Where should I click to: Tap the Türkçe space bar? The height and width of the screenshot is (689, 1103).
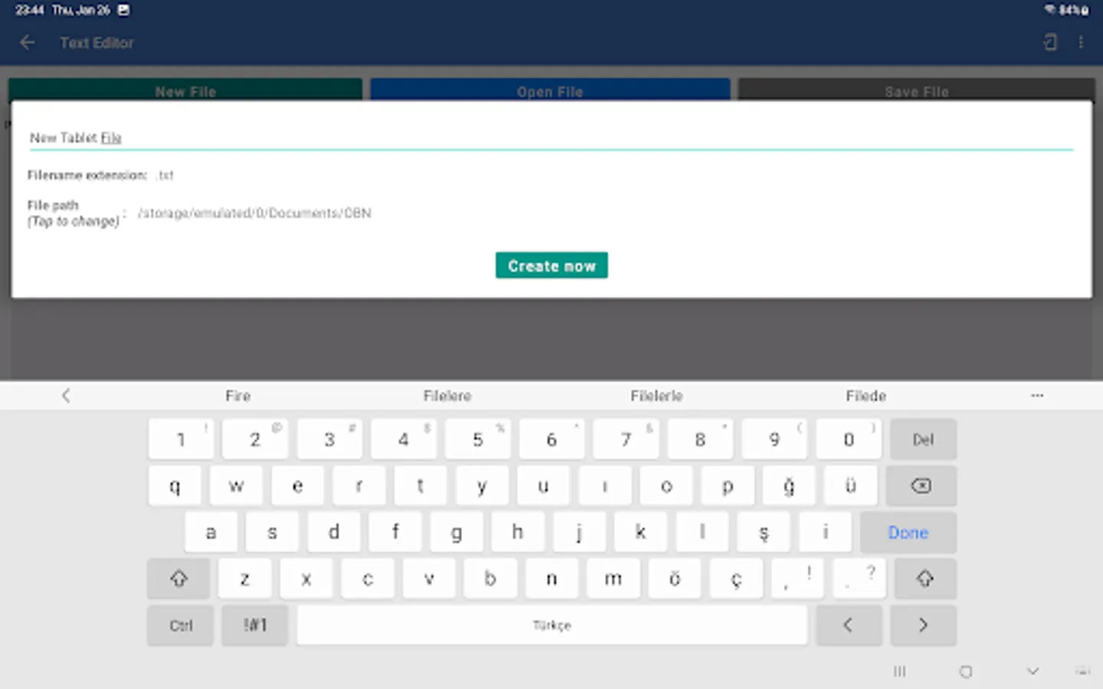click(x=552, y=625)
